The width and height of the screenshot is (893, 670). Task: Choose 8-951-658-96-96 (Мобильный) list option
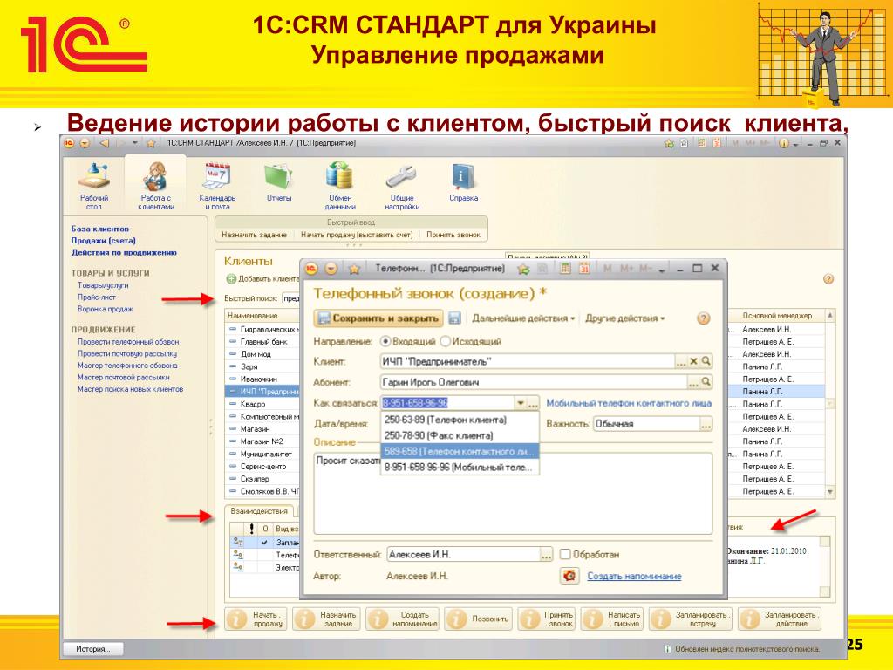click(459, 468)
